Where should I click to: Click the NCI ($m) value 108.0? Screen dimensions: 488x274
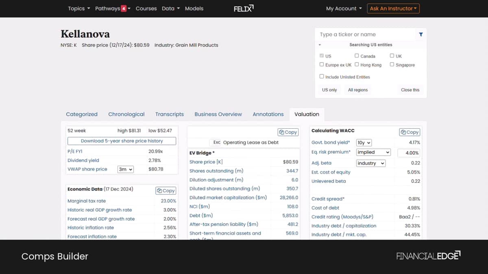(x=292, y=207)
